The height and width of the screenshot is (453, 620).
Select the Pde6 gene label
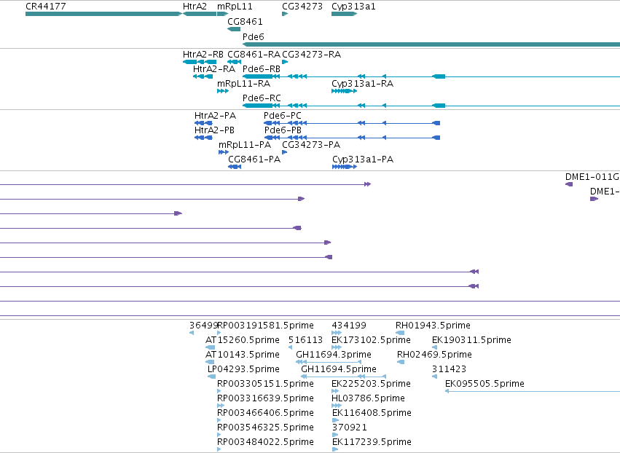pos(253,36)
